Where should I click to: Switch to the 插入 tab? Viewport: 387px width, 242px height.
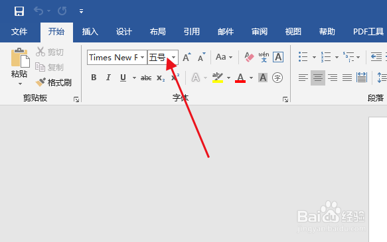pyautogui.click(x=90, y=32)
